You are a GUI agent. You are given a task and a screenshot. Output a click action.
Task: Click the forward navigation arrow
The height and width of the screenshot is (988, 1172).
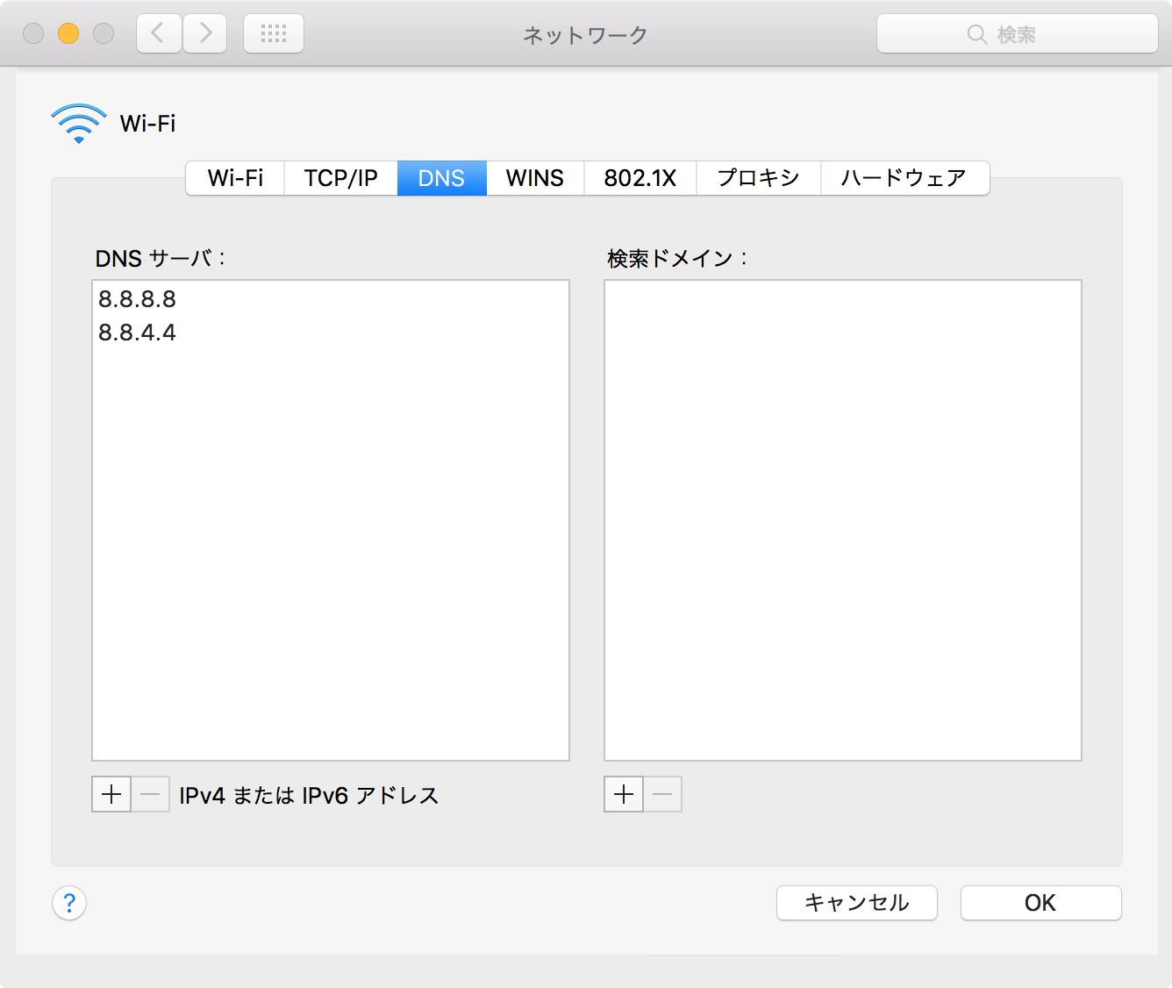205,34
